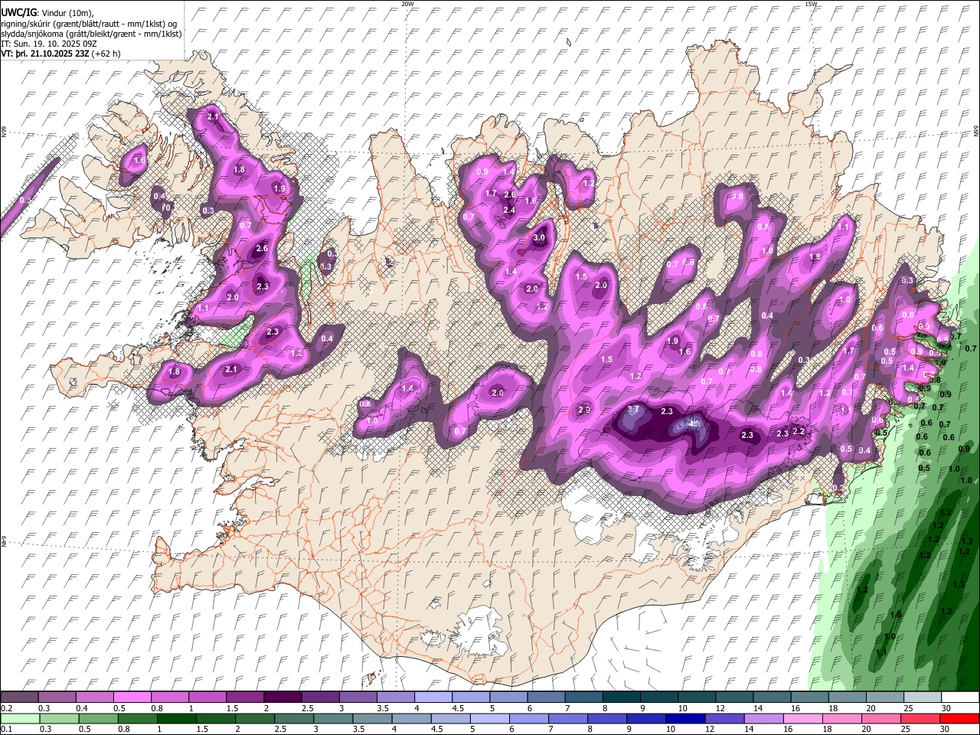Click the '3.0' snowfall value on the map

click(539, 238)
